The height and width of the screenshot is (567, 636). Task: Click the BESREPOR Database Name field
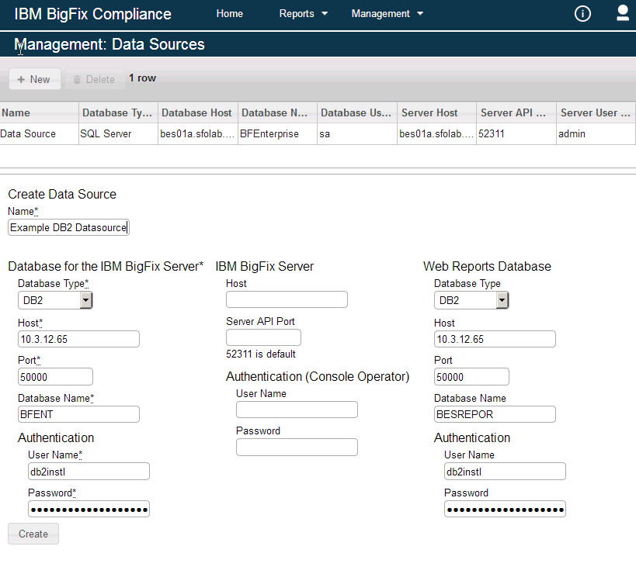[x=495, y=414]
